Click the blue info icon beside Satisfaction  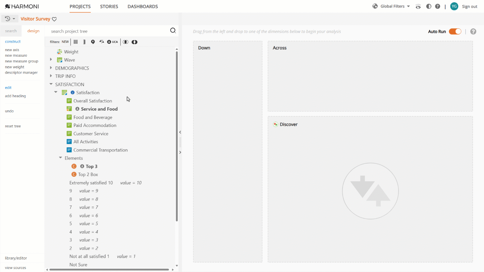click(73, 93)
